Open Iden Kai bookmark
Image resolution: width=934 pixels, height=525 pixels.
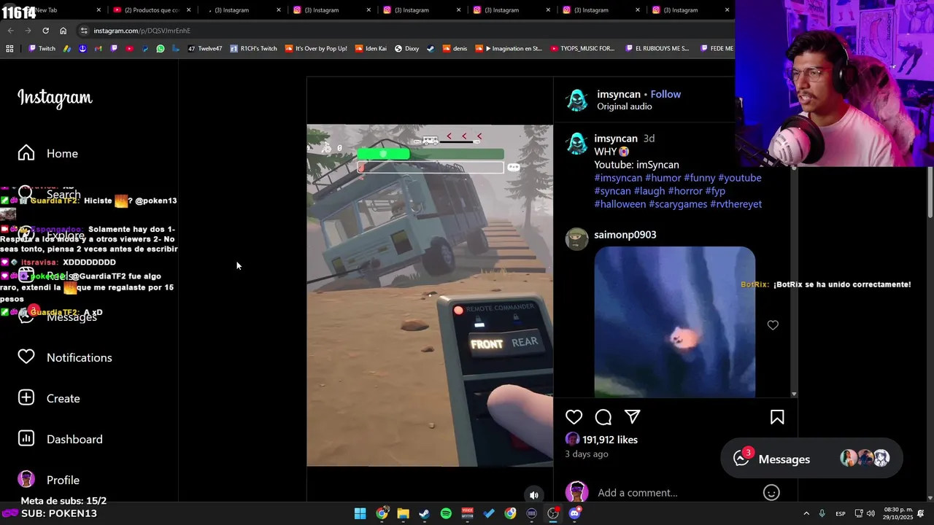coord(371,49)
